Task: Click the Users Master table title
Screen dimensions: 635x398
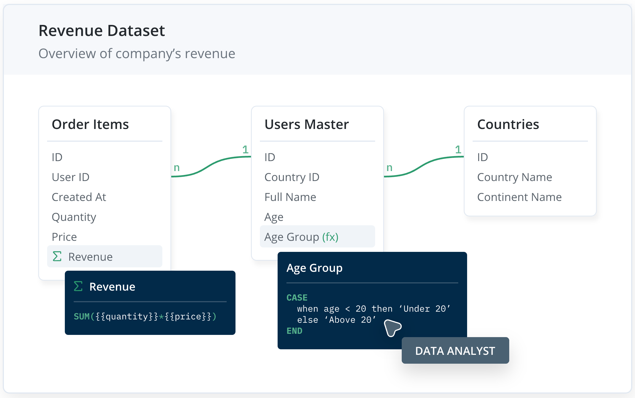Action: click(307, 124)
